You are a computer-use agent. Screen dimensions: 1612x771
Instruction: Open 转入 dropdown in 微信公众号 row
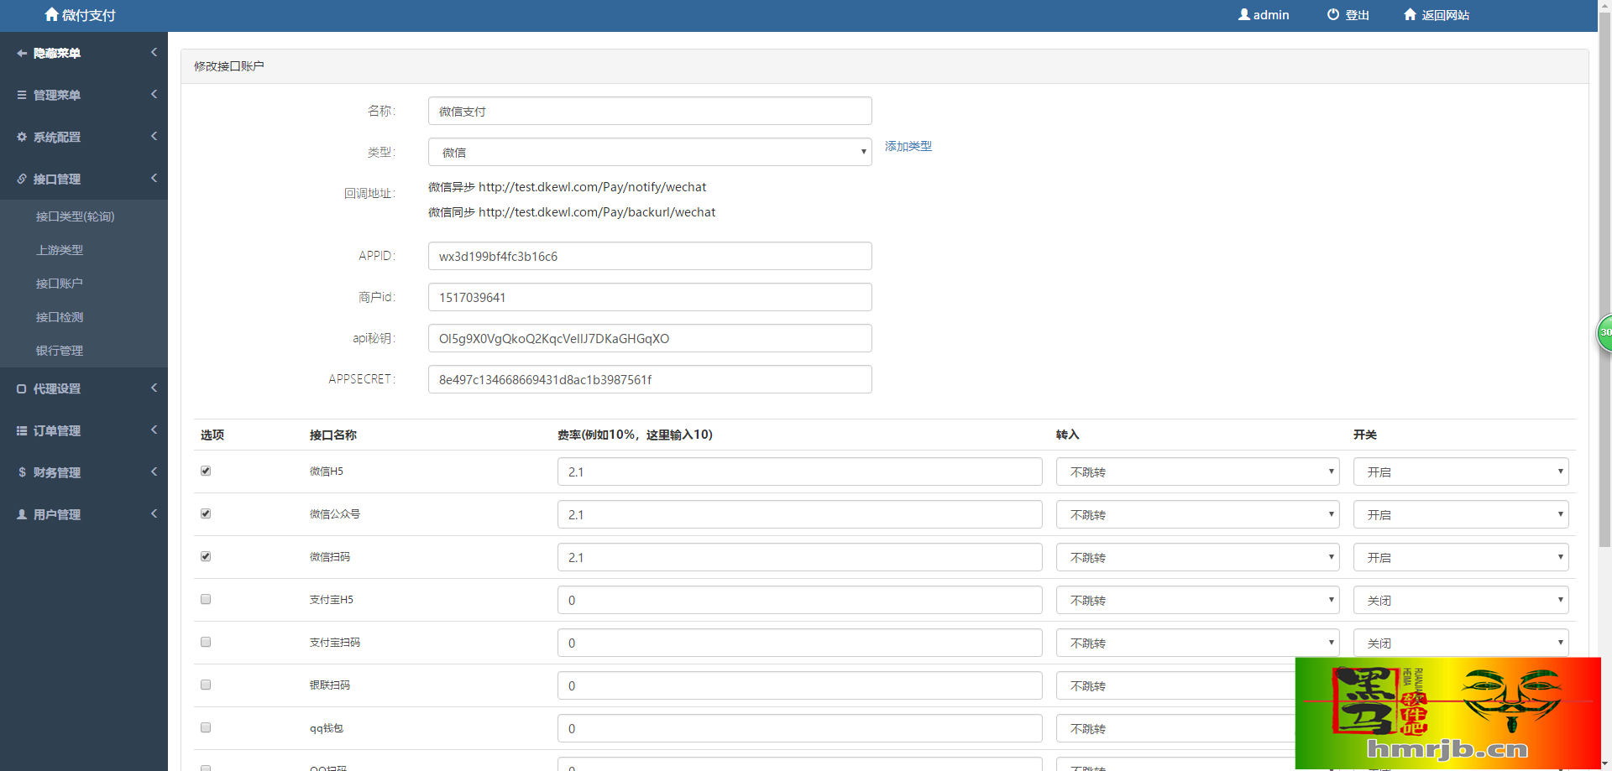[1198, 514]
